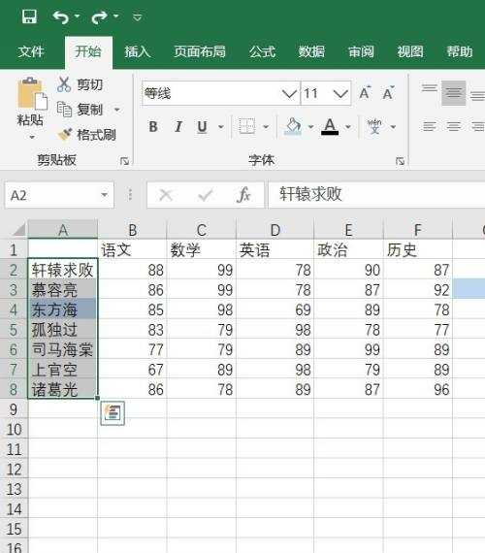Screen dimensions: 485x553
Task: Click the 粘贴 paste clipboard icon
Action: (x=32, y=93)
